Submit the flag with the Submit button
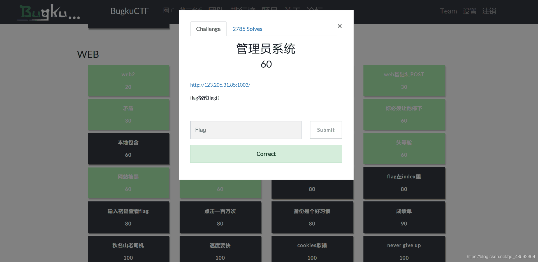This screenshot has height=262, width=538. click(x=326, y=130)
